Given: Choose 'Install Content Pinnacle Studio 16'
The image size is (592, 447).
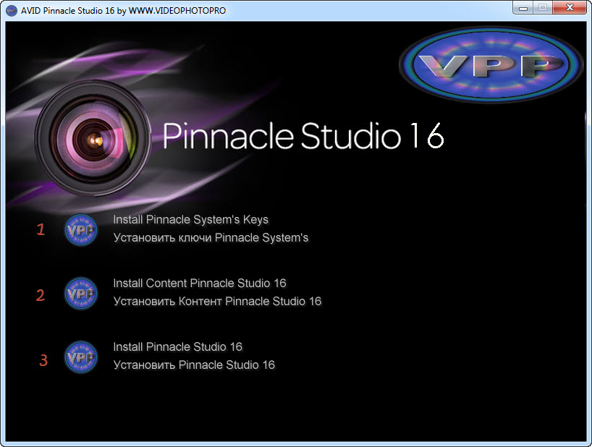Looking at the screenshot, I should (x=200, y=284).
